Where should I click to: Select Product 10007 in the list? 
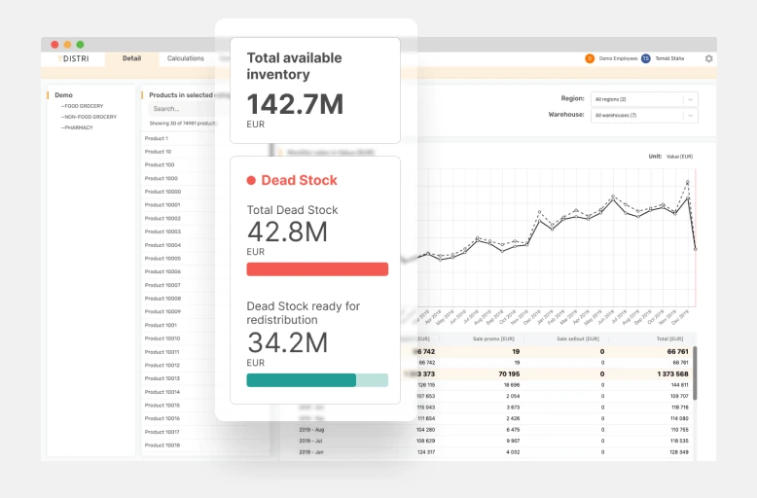point(162,285)
